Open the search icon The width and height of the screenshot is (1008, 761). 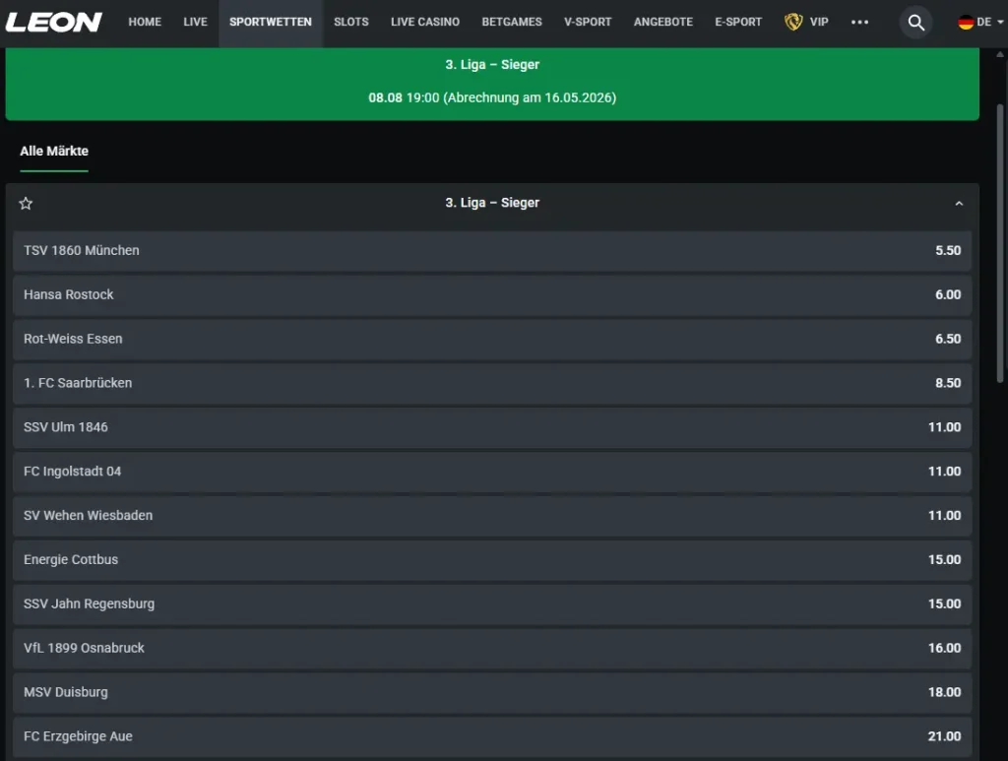point(916,23)
